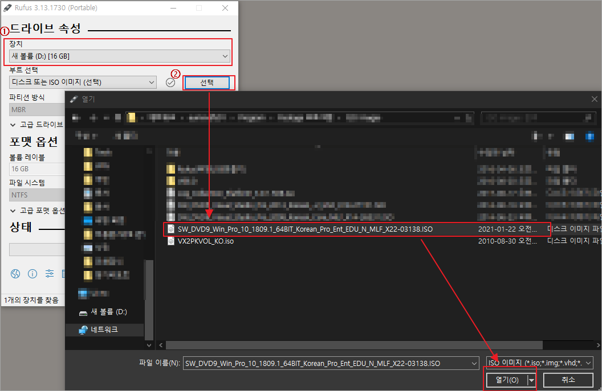The height and width of the screenshot is (391, 602).
Task: Open the 부트 선택 boot selection dropdown
Action: [x=83, y=82]
